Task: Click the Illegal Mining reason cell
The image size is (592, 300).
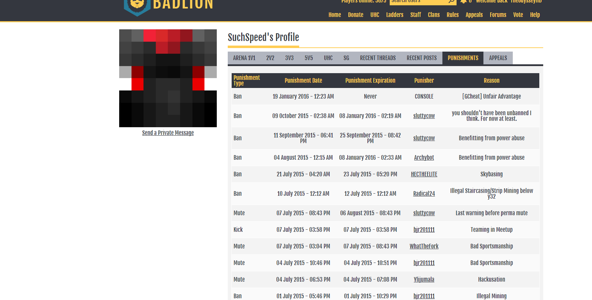Action: (492, 296)
